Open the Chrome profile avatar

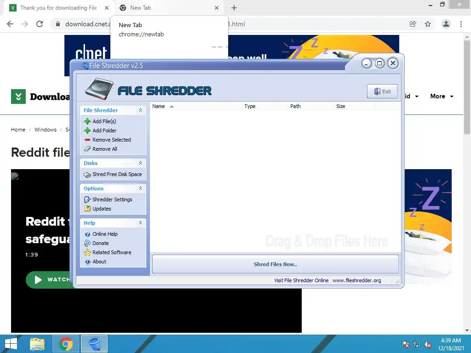(446, 24)
